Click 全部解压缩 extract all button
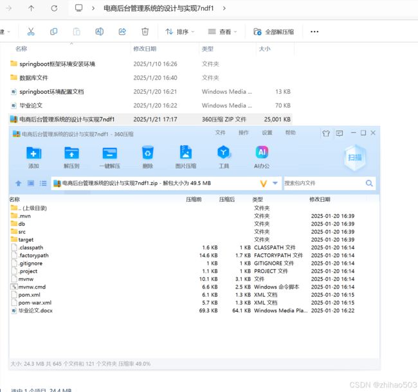 [x=274, y=32]
